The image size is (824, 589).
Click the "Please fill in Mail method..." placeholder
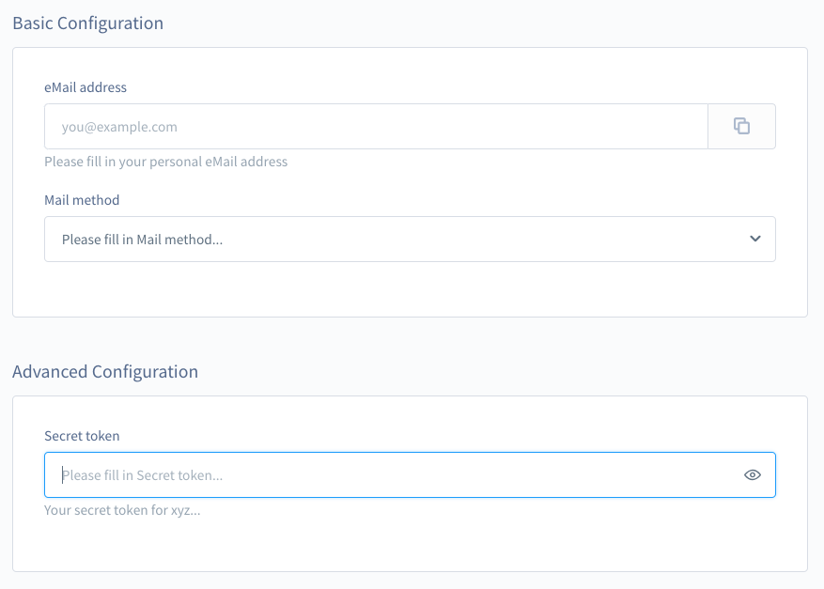click(x=142, y=240)
